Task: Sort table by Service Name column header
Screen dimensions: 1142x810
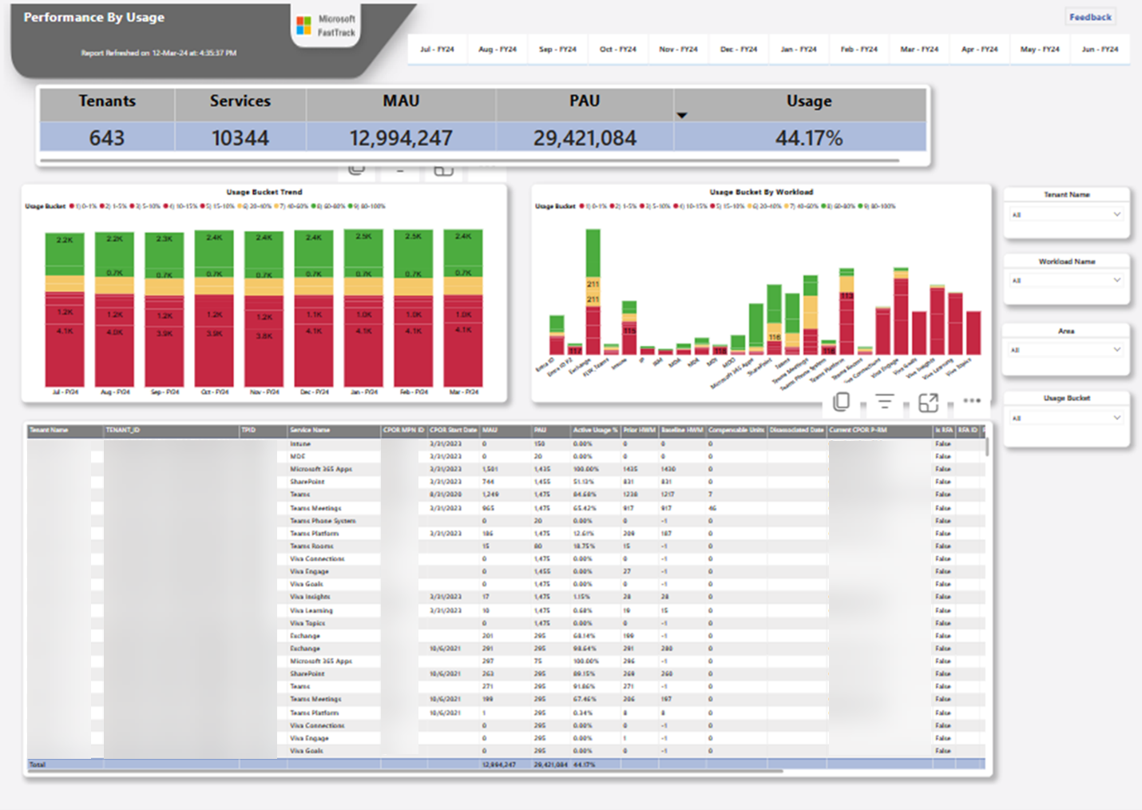Action: [x=310, y=430]
